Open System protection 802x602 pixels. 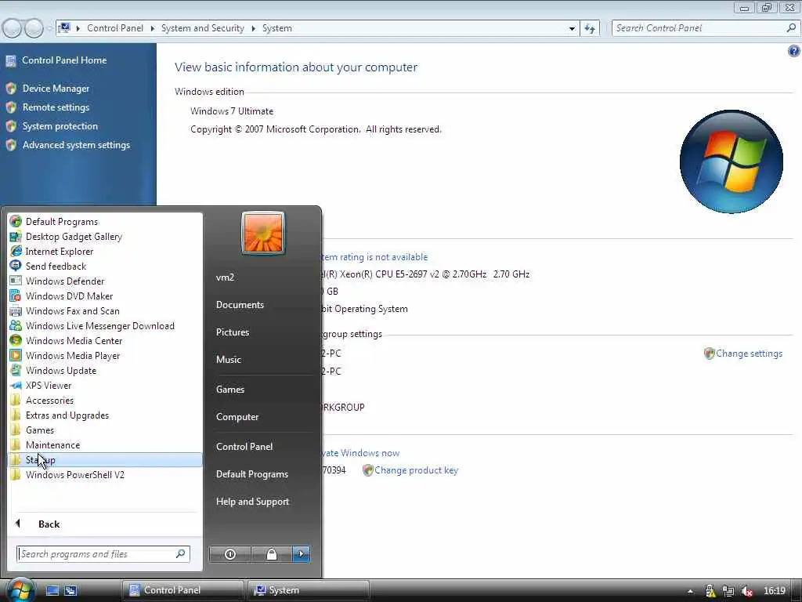pyautogui.click(x=60, y=126)
